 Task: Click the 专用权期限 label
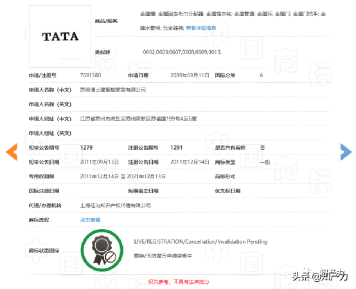pos(41,176)
